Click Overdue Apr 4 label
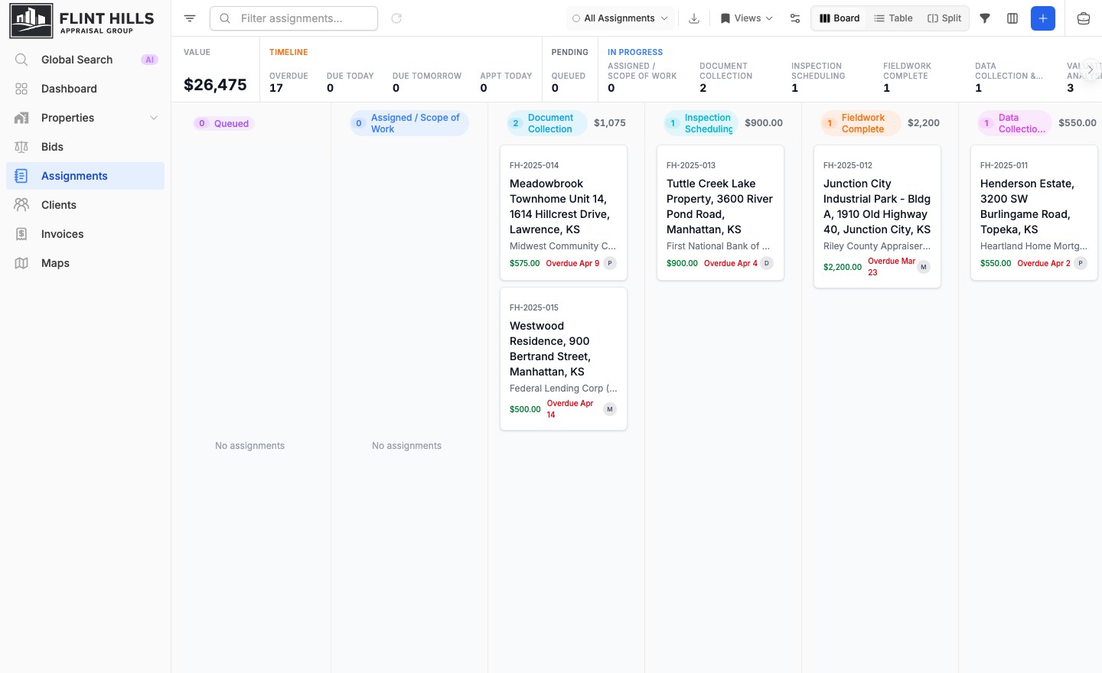 tap(730, 263)
